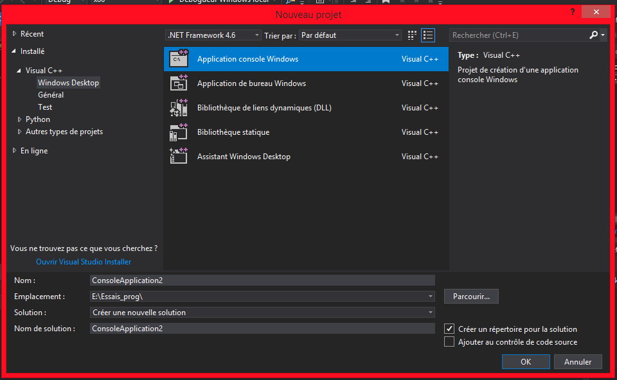Click the Parcourir... button
The image size is (617, 380).
pyautogui.click(x=471, y=297)
